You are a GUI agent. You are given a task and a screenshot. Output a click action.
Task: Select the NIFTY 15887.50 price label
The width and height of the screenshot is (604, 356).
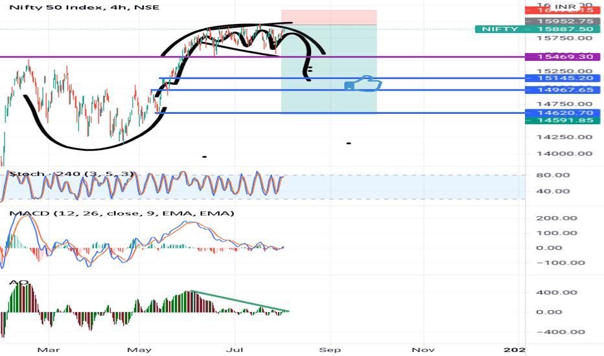click(x=537, y=29)
